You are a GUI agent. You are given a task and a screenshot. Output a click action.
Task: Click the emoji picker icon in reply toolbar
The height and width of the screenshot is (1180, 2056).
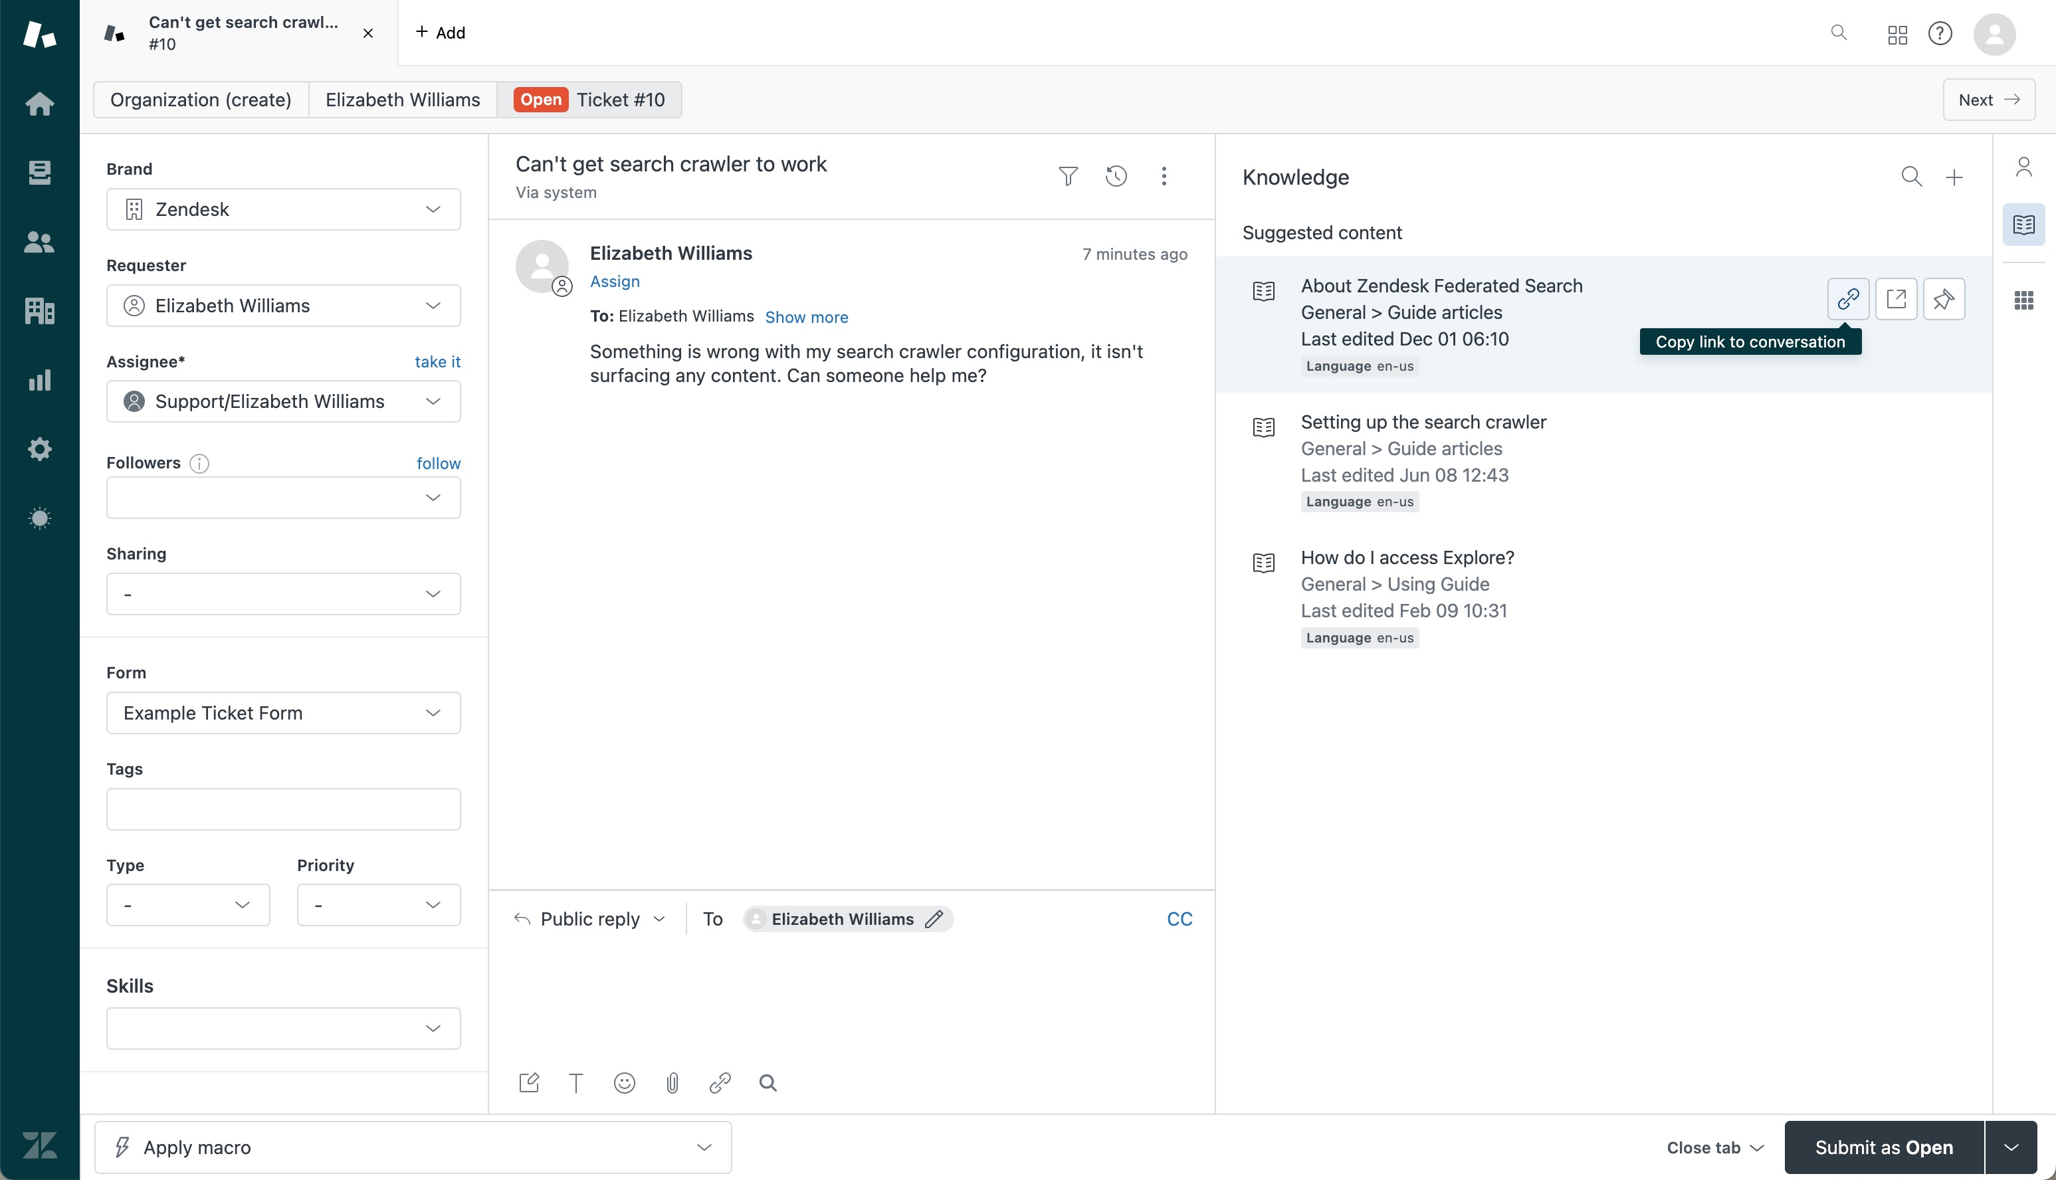(x=623, y=1082)
